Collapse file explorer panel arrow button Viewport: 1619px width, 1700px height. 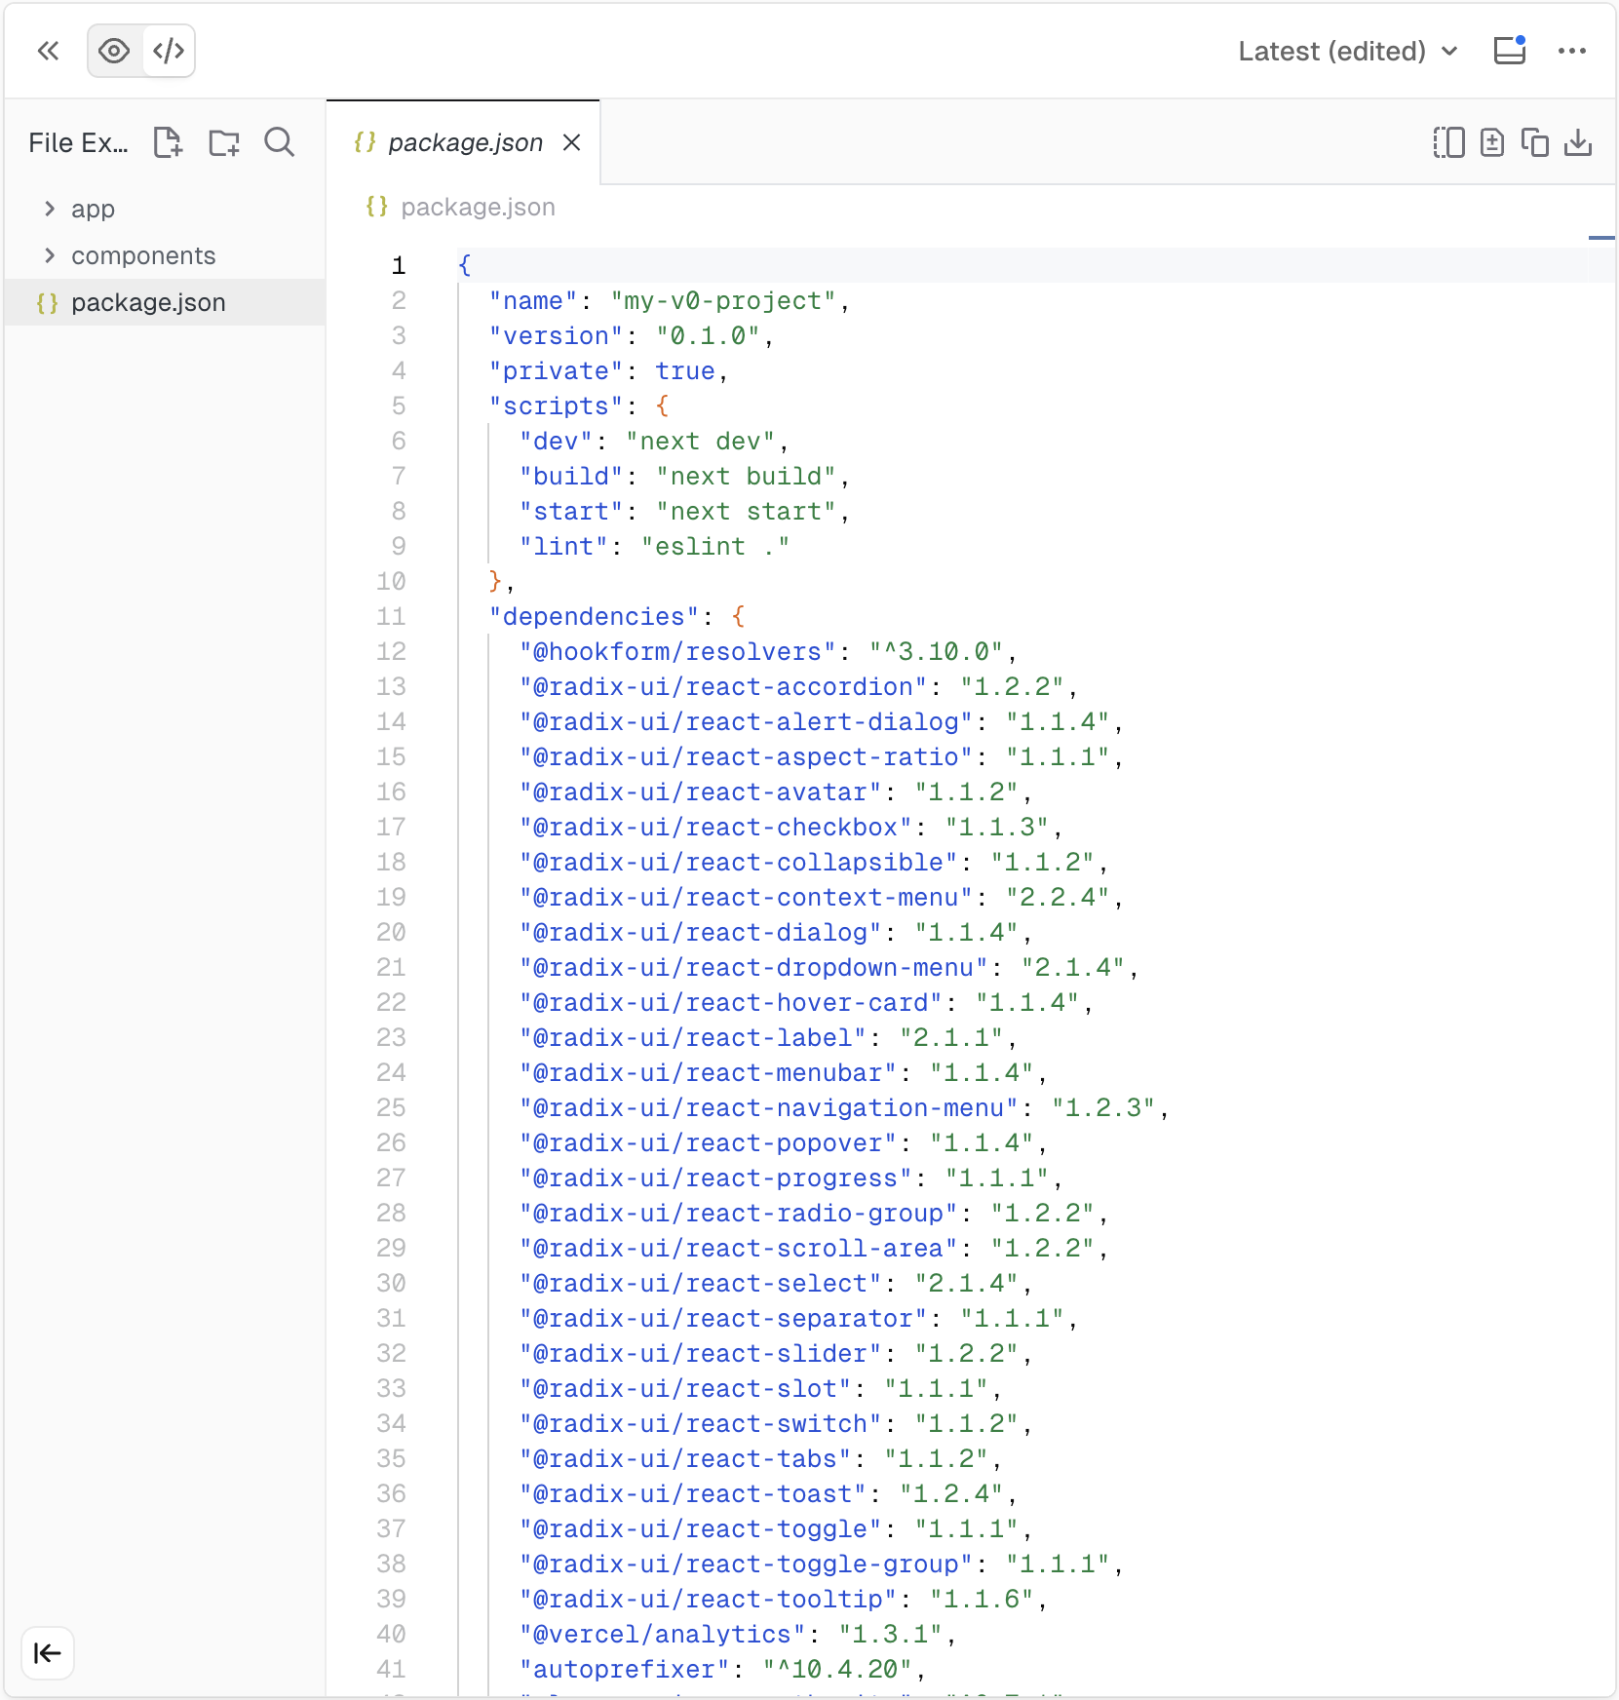coord(48,1653)
